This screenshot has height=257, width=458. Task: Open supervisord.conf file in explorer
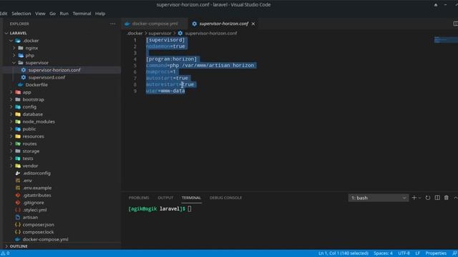pos(47,78)
